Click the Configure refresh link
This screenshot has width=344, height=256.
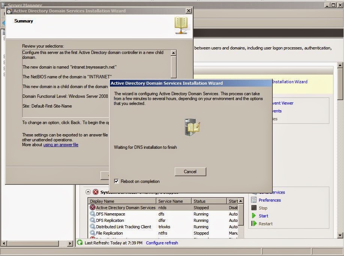point(162,243)
